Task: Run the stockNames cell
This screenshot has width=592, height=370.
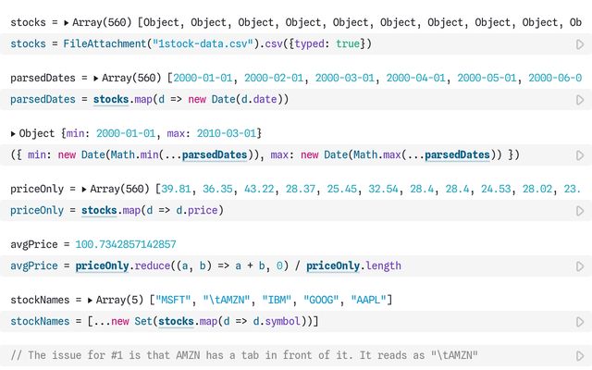Action: point(580,321)
